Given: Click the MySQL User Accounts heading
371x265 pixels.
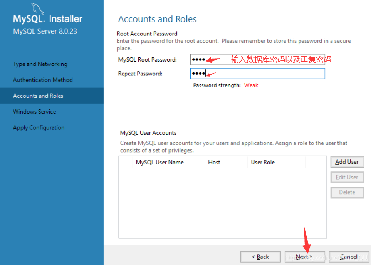Looking at the screenshot, I should pos(148,133).
